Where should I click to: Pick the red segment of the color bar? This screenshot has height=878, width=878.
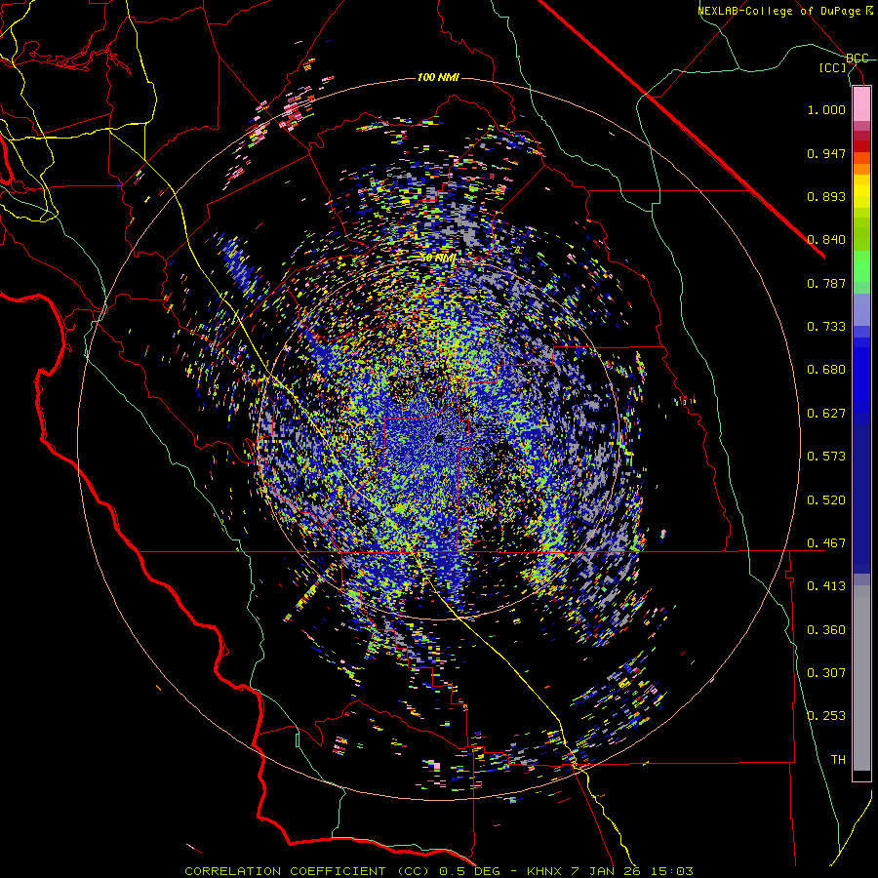click(x=861, y=146)
